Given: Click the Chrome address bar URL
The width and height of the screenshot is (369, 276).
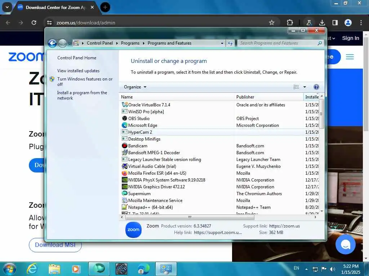Looking at the screenshot, I should point(86,23).
